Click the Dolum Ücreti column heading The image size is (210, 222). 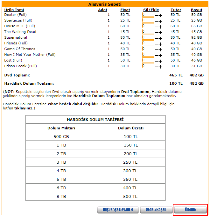coord(131,128)
